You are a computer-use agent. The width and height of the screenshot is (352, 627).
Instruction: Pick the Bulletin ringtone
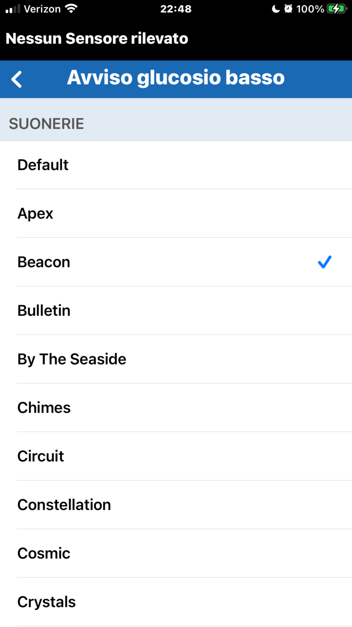pyautogui.click(x=44, y=310)
